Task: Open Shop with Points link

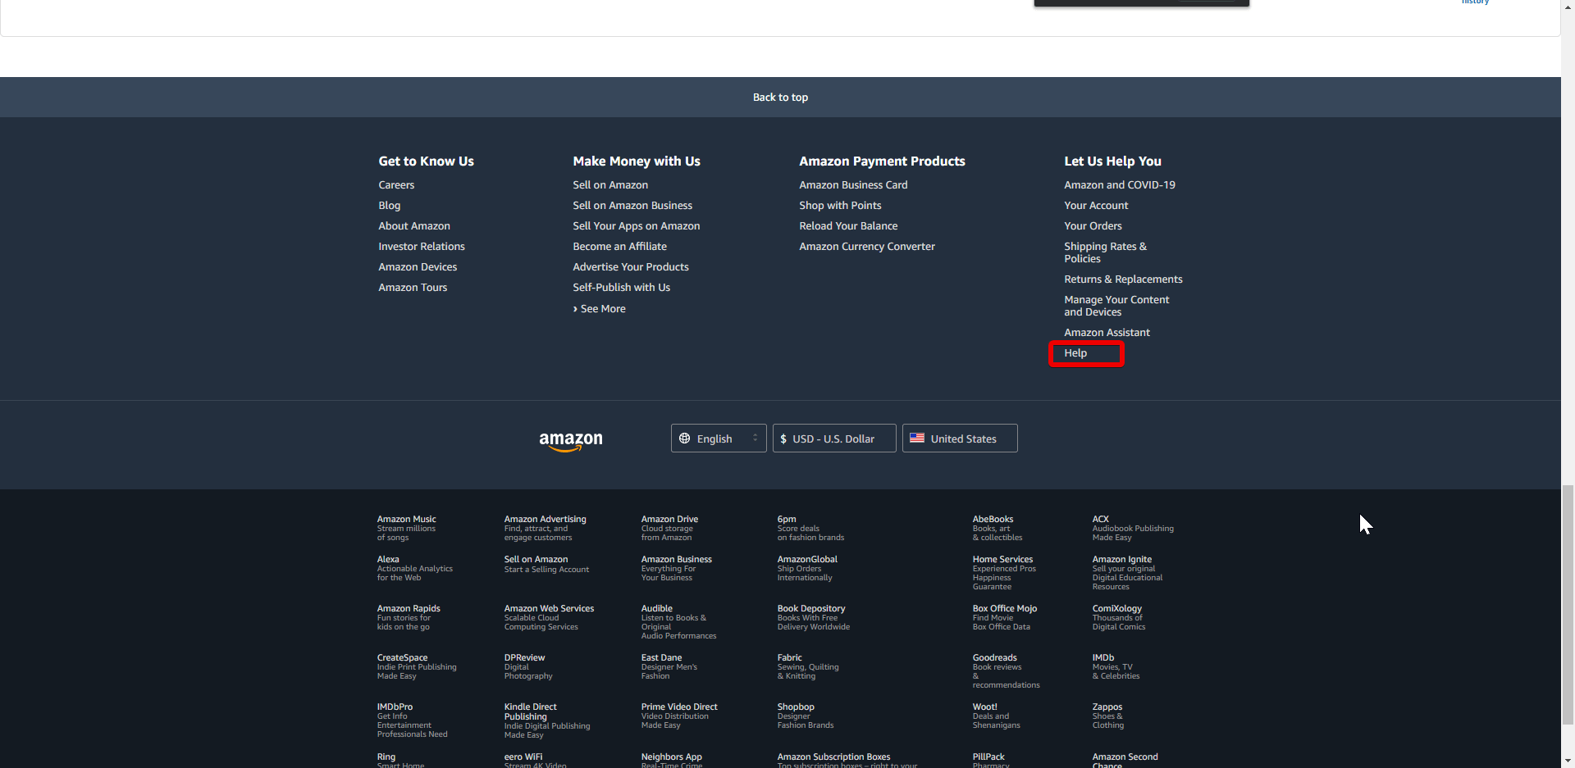Action: coord(840,206)
